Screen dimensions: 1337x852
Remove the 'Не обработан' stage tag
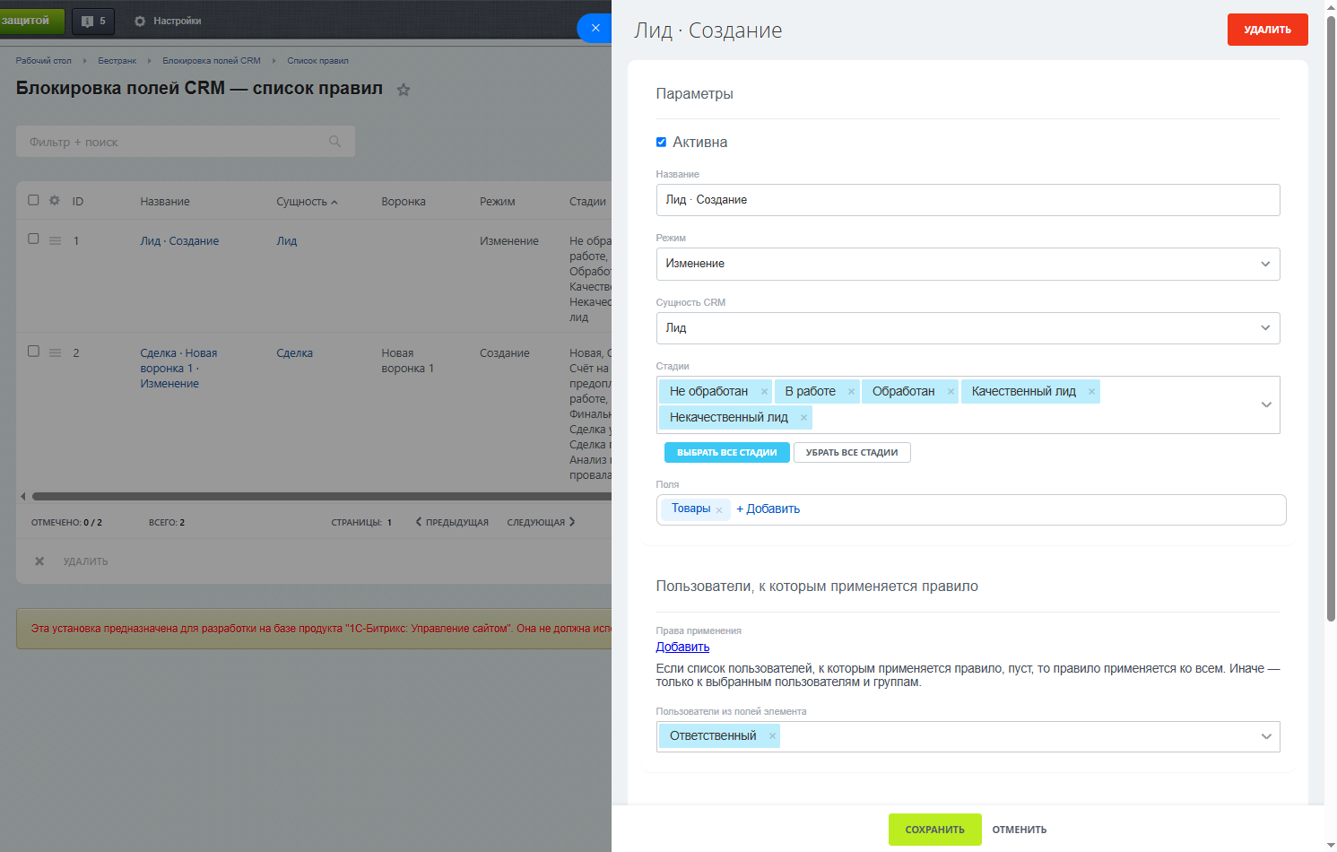[x=764, y=392]
